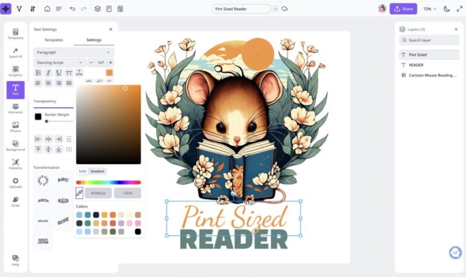Click the page icon in the top toolbar
The height and width of the screenshot is (277, 466).
click(109, 9)
